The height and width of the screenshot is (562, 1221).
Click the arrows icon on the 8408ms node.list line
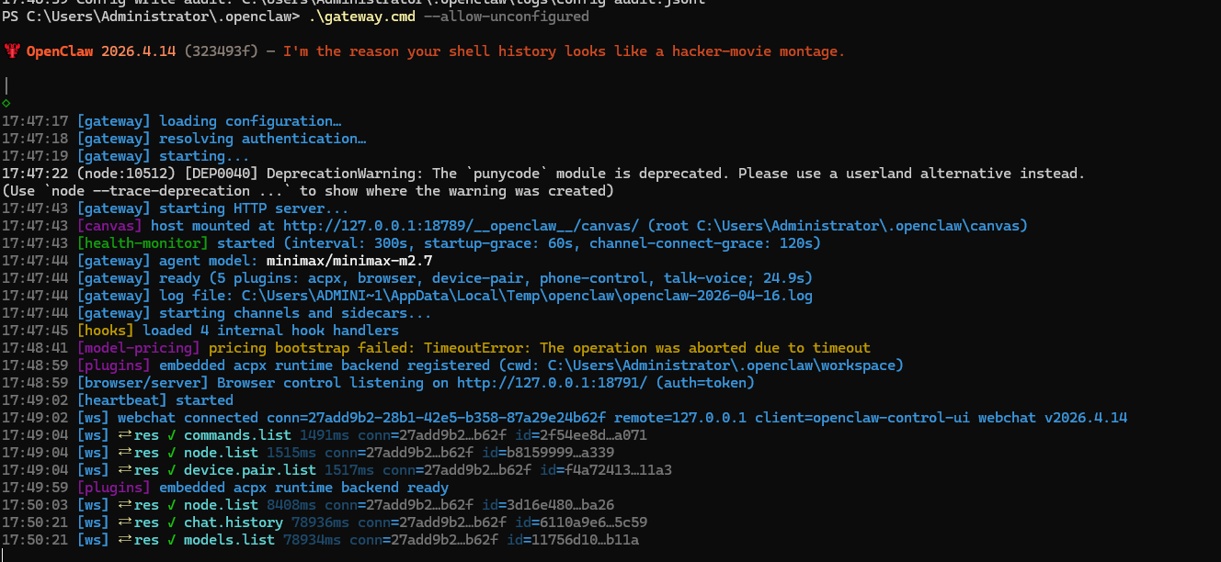click(122, 505)
